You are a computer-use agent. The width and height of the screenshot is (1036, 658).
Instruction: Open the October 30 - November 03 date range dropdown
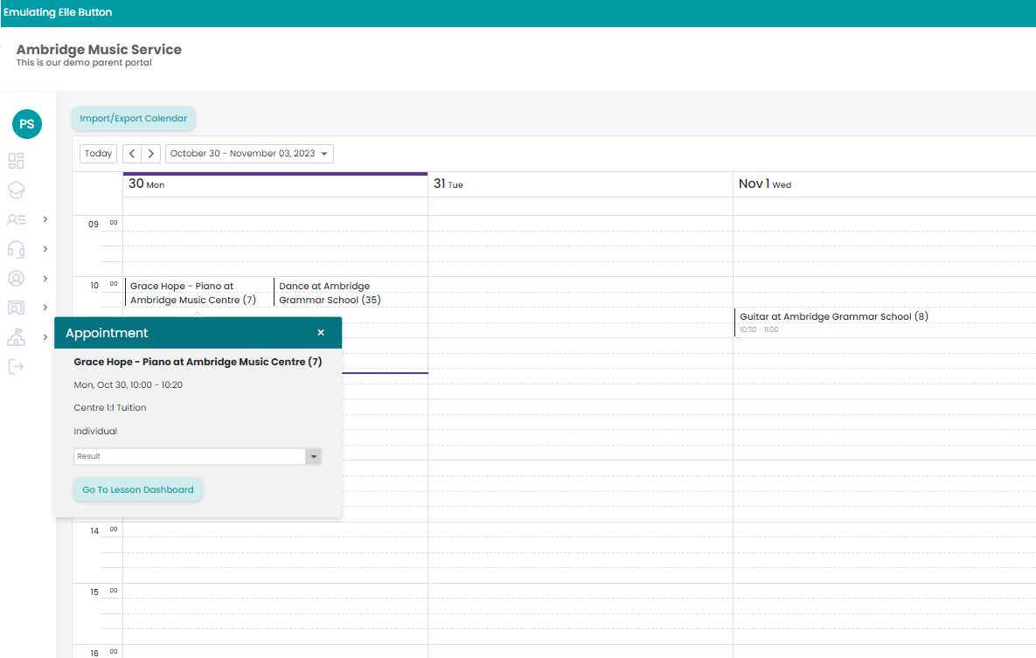pyautogui.click(x=249, y=153)
